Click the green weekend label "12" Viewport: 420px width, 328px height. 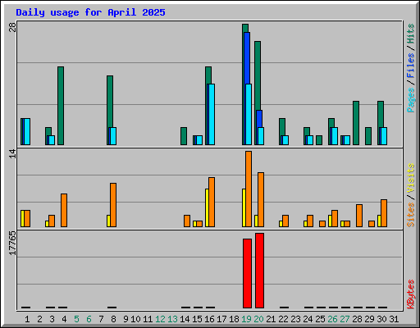(x=160, y=319)
